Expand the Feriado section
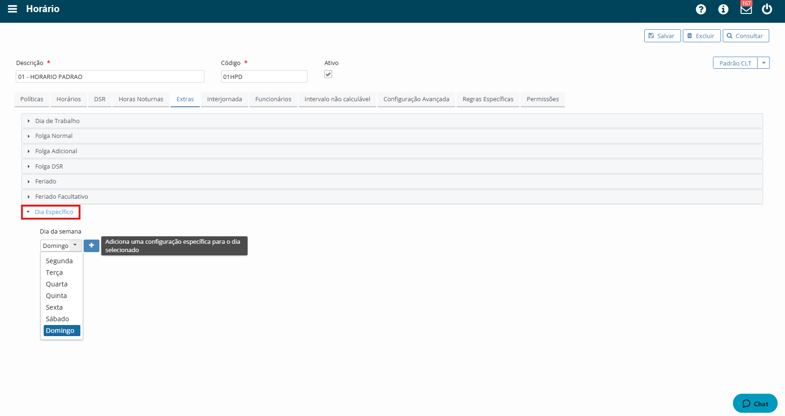The image size is (785, 416). pyautogui.click(x=392, y=182)
